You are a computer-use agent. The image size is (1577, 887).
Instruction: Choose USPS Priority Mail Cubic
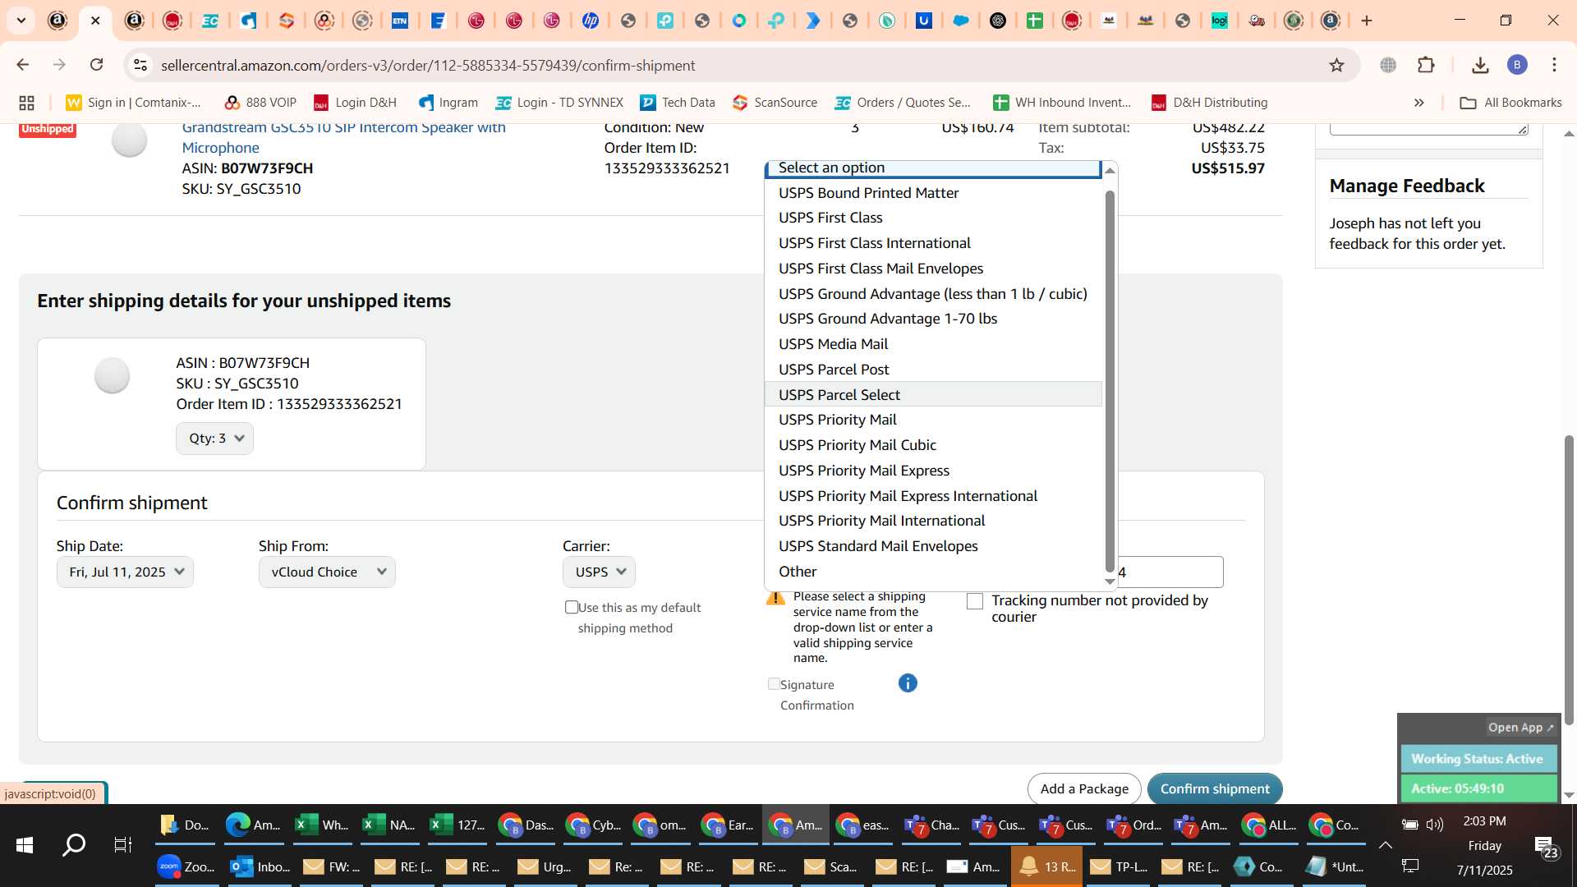point(933,445)
